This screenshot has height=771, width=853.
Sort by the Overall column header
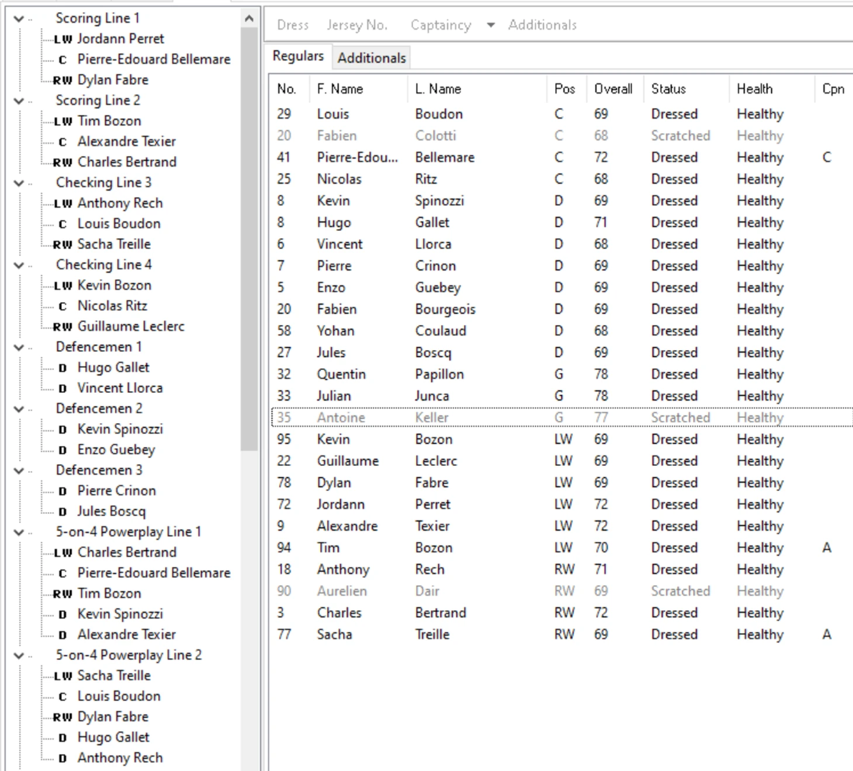[615, 89]
